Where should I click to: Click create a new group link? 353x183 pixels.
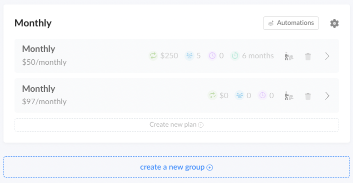tap(176, 167)
